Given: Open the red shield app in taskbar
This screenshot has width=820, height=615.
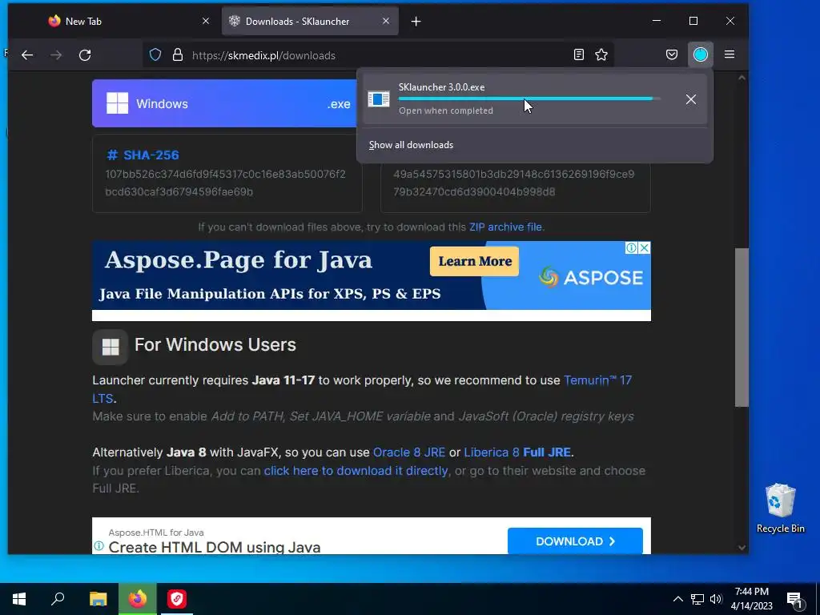Looking at the screenshot, I should point(177,599).
